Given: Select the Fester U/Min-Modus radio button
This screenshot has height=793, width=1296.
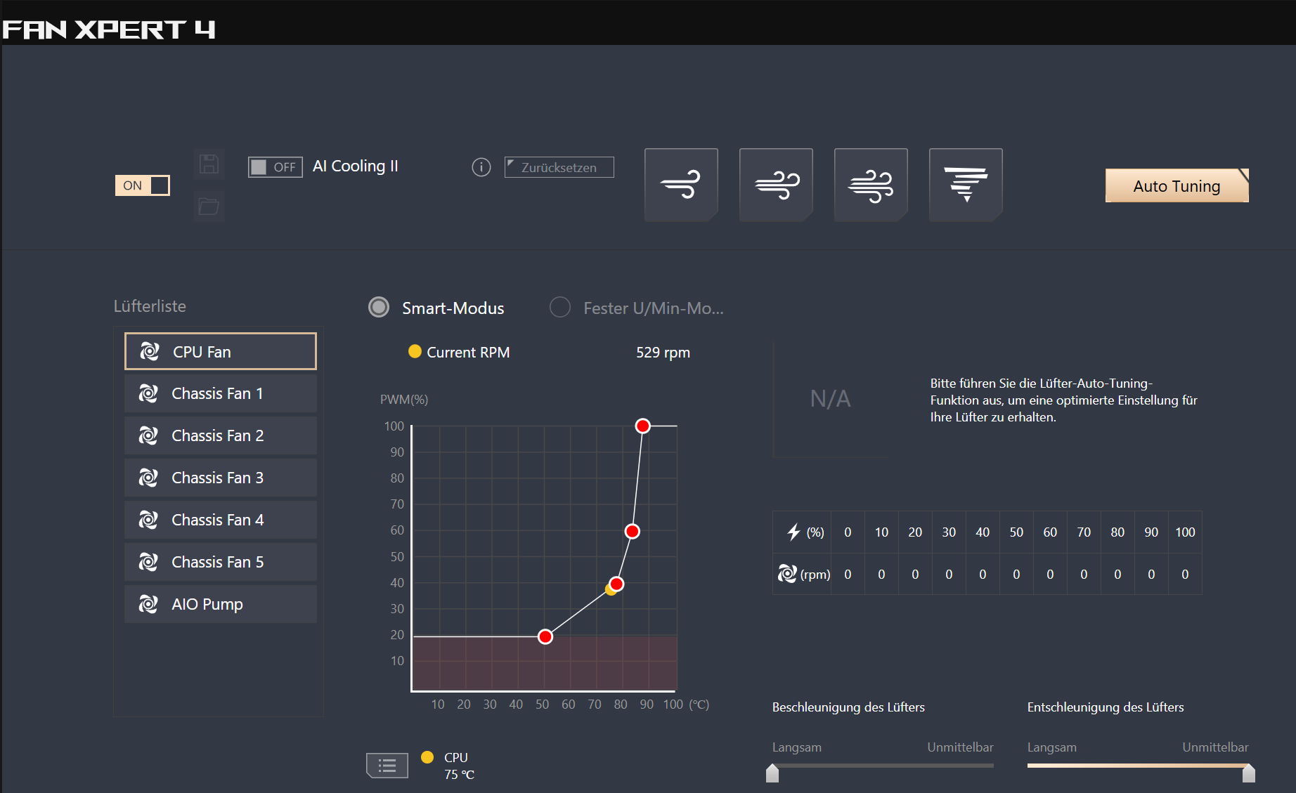Looking at the screenshot, I should point(560,308).
